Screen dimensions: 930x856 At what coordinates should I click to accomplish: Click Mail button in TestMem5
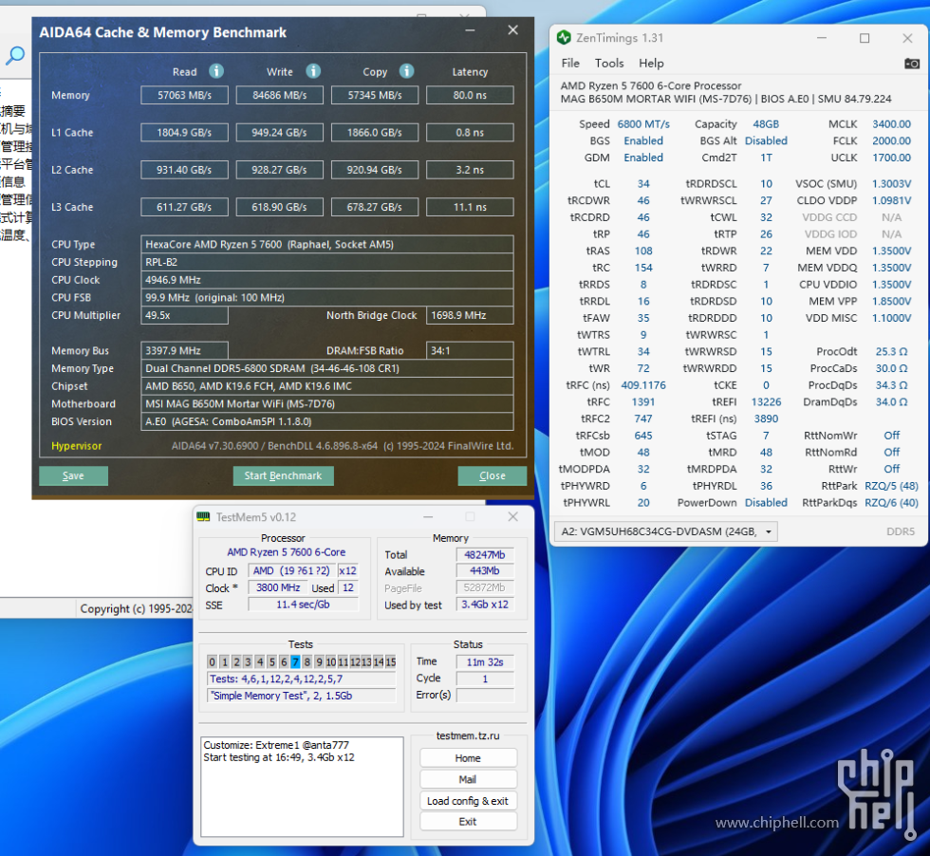tap(468, 779)
